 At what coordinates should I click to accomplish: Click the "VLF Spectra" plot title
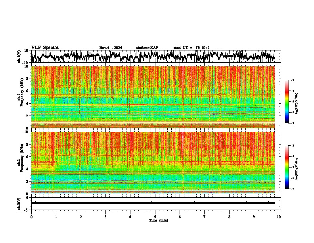click(45, 48)
